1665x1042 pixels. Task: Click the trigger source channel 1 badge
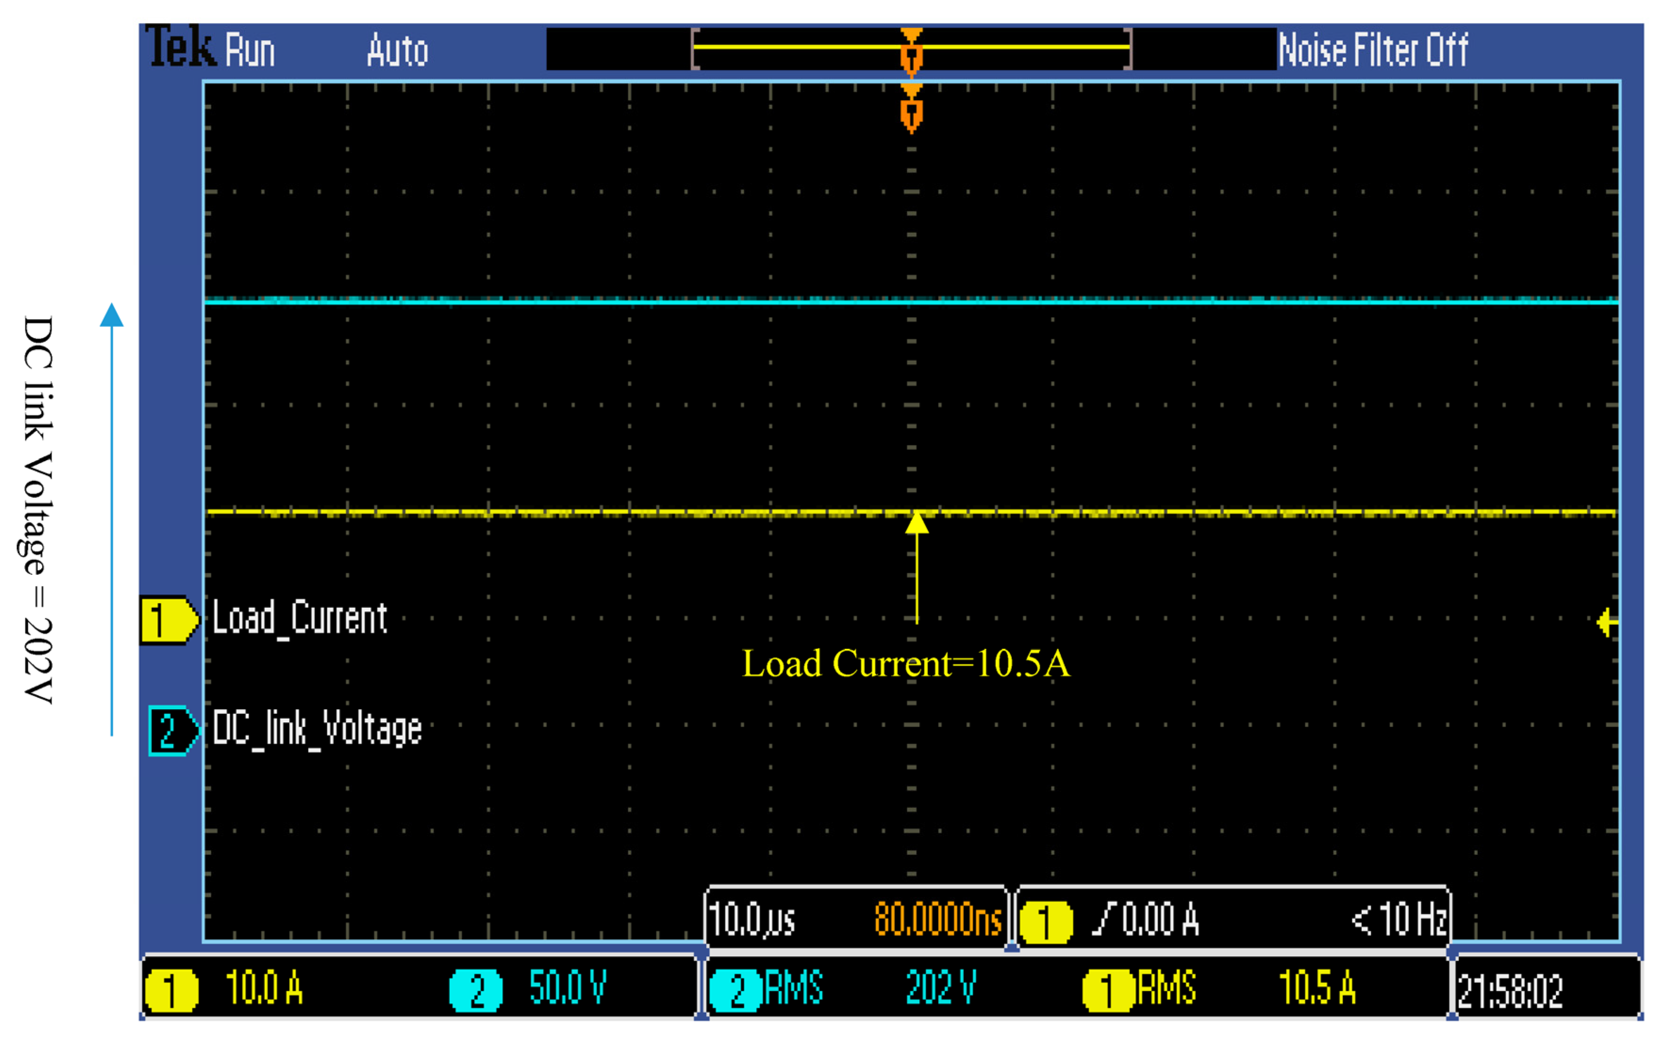click(x=1045, y=922)
